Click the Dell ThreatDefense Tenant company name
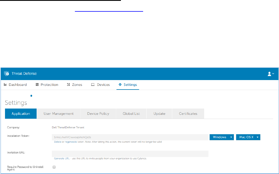 [x=68, y=128]
